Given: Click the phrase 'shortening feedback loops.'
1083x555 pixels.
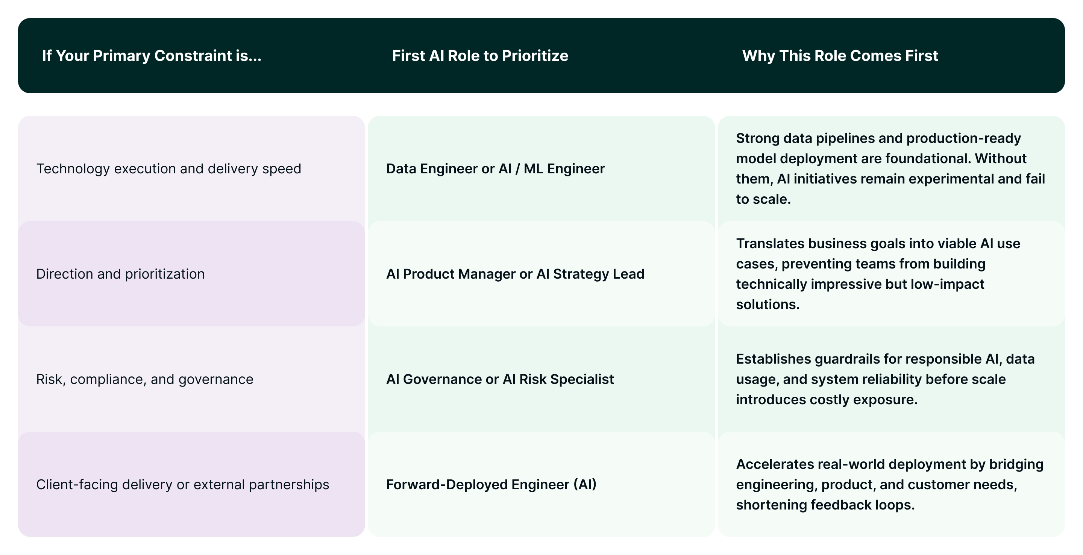Looking at the screenshot, I should click(x=825, y=505).
